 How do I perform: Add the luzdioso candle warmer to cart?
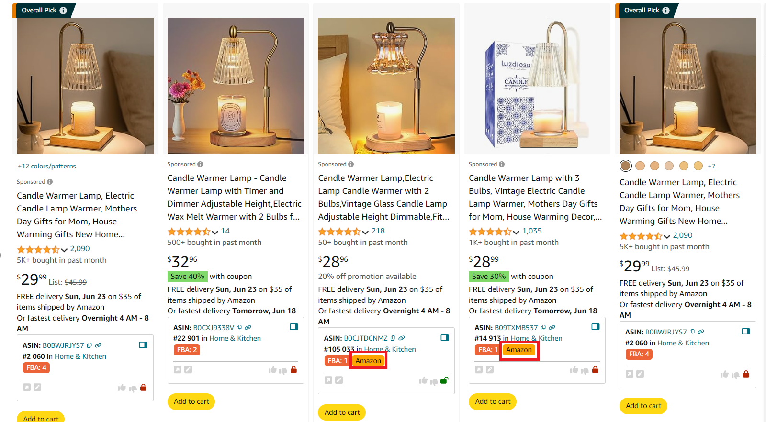pos(493,401)
